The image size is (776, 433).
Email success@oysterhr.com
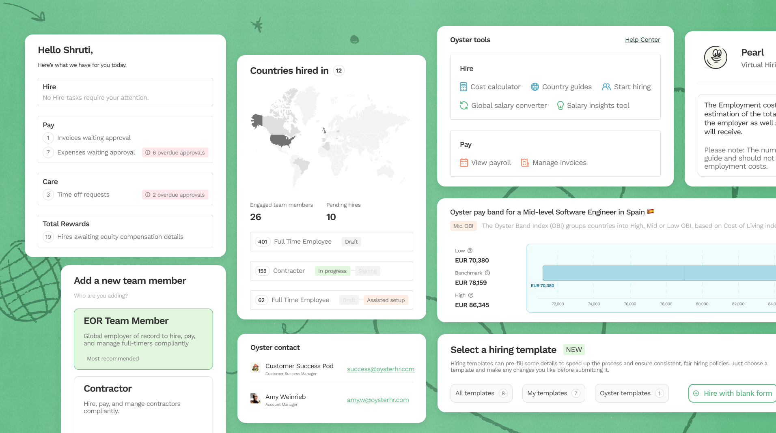tap(381, 369)
